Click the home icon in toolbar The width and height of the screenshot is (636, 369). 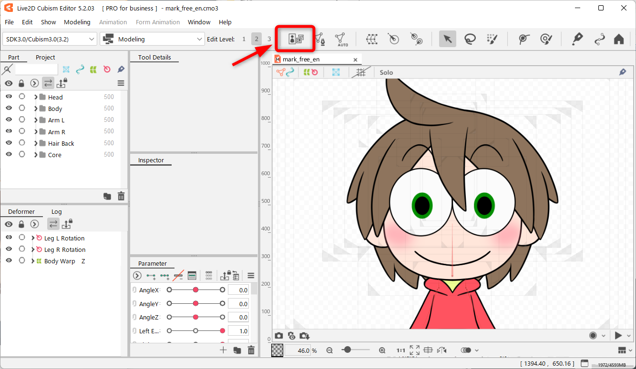coord(618,39)
